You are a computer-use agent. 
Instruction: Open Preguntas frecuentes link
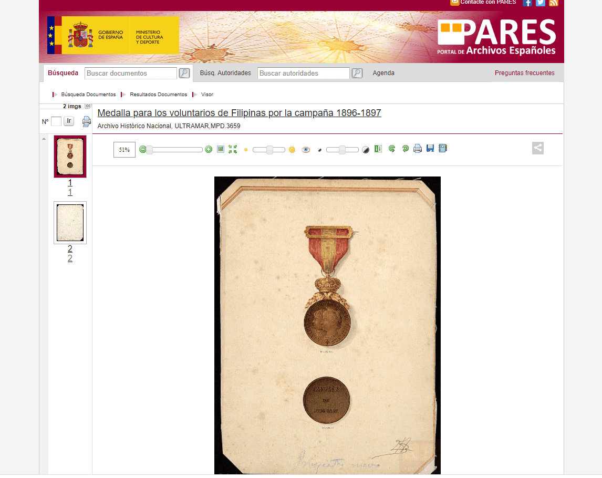pos(524,73)
